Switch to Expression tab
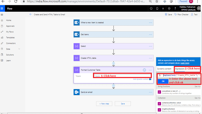Viewport: 202px width, 114px height. pos(180,69)
